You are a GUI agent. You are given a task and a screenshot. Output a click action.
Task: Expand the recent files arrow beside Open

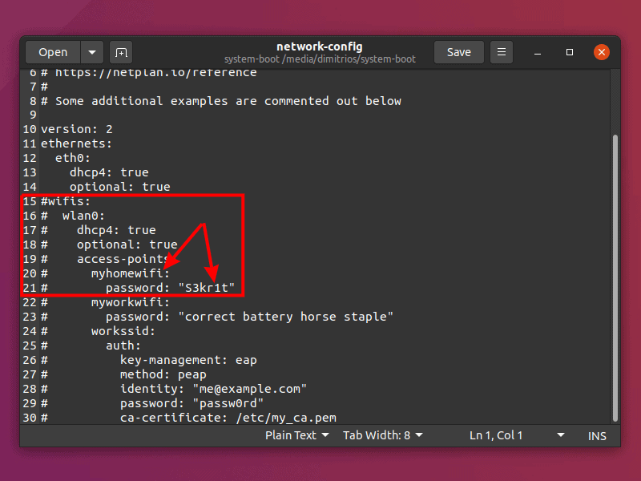click(91, 52)
